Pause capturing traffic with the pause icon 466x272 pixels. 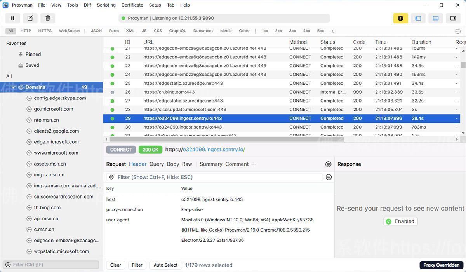coord(12,18)
